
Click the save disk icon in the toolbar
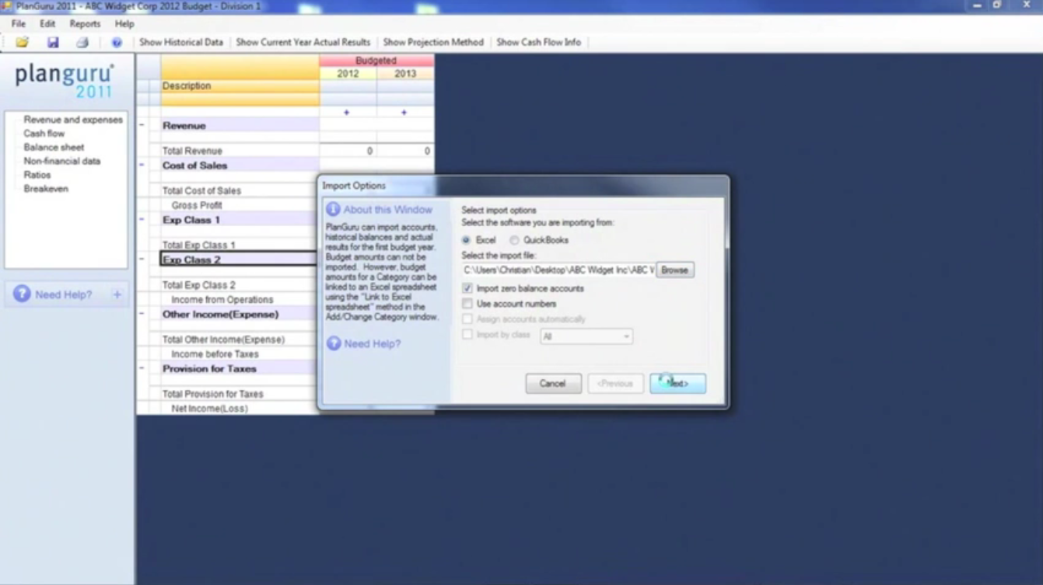[53, 43]
